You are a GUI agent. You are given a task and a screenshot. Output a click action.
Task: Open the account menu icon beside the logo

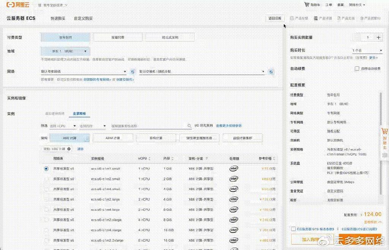click(40, 5)
